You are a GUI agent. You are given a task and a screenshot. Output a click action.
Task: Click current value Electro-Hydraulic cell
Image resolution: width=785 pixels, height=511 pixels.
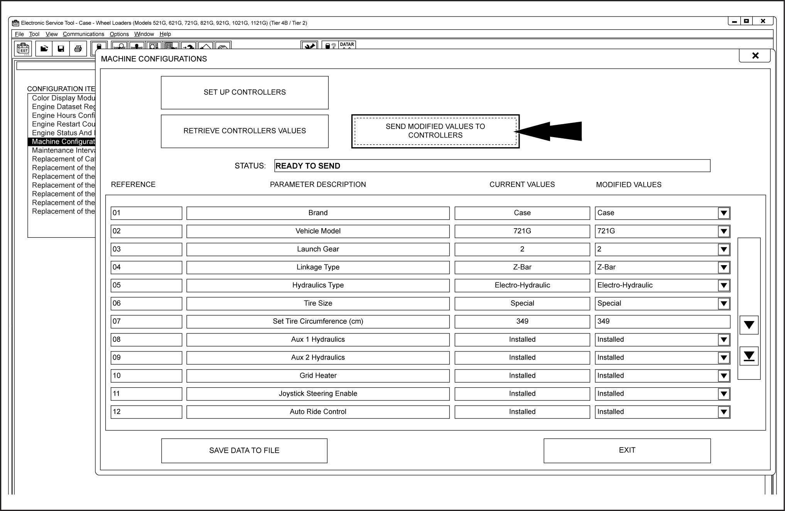(x=522, y=286)
